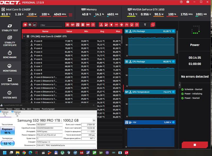Toggle the GPU Temperature graph blue indicator
212x156 pixels.
[173, 92]
